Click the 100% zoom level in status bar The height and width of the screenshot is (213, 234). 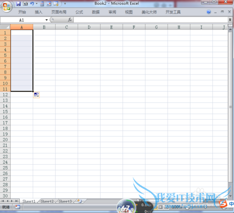(176, 207)
